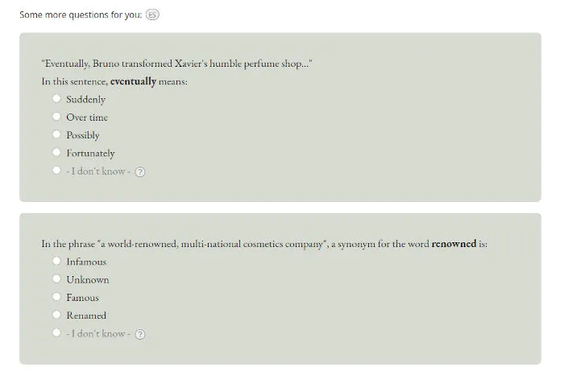Open help icon beside second I don't know
The height and width of the screenshot is (371, 564).
140,334
